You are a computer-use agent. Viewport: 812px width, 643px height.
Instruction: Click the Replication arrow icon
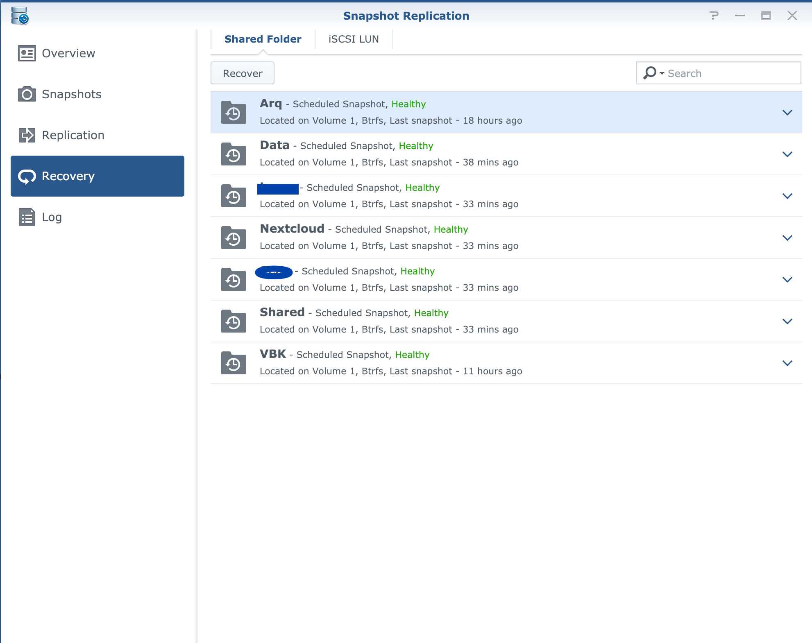point(27,135)
